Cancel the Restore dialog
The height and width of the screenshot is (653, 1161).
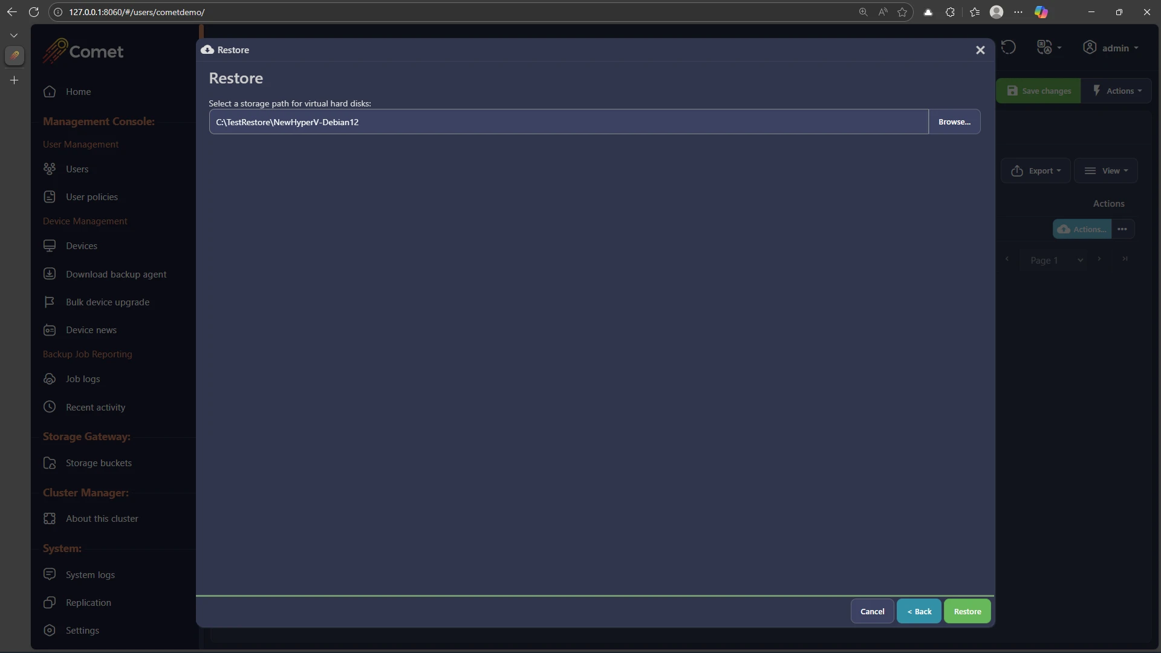point(872,611)
